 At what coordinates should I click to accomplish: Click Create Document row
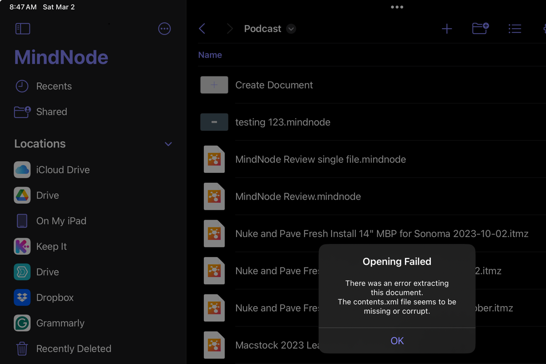pyautogui.click(x=274, y=85)
